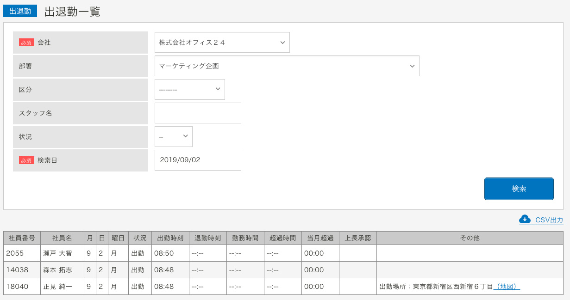Click the cloud download CSV出力 icon
570x300 pixels.
click(x=525, y=220)
